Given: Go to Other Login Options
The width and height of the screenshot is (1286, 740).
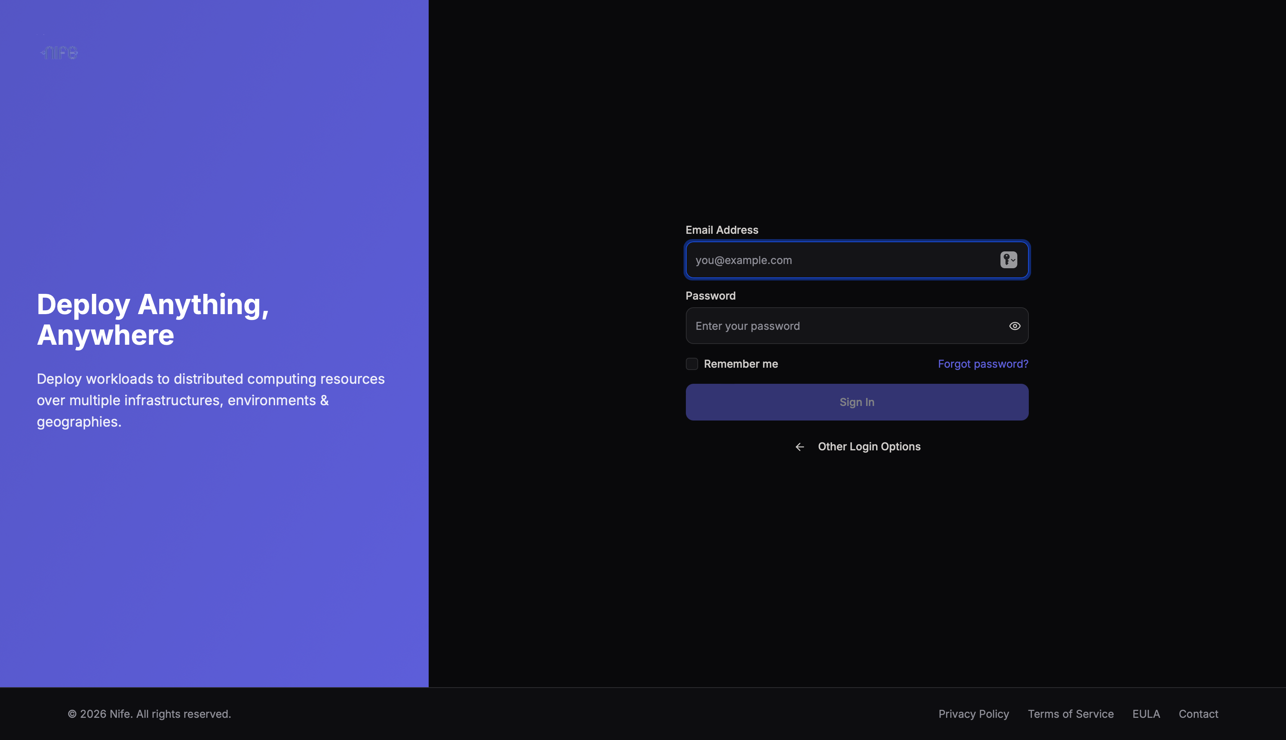Looking at the screenshot, I should [869, 447].
